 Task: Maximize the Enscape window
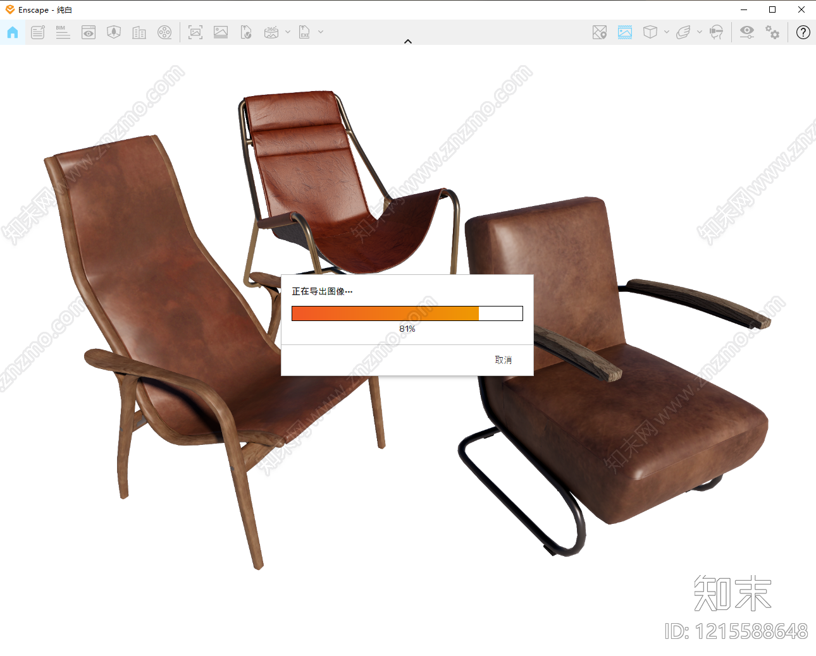(772, 9)
